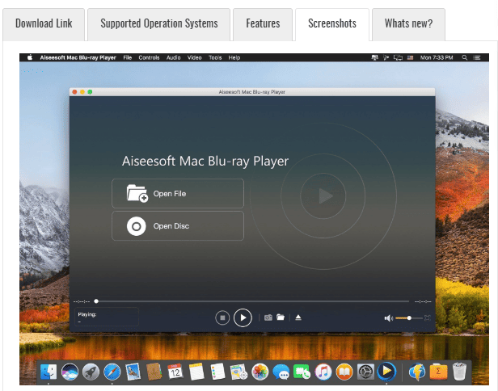Viewport: 498px width, 391px height.
Task: Click the stop playback button
Action: [222, 317]
